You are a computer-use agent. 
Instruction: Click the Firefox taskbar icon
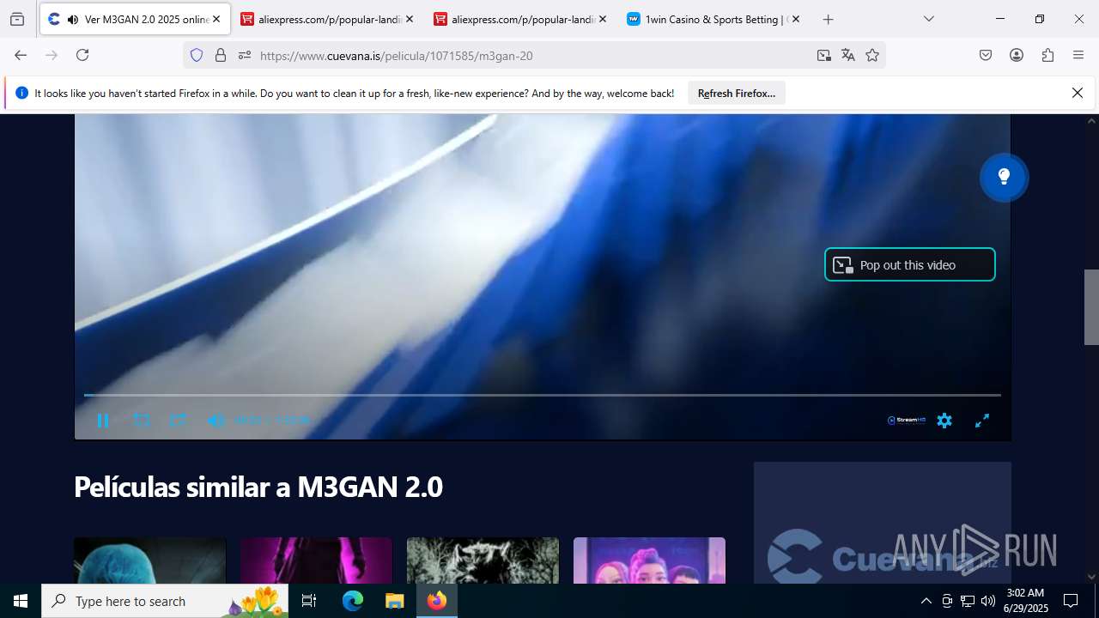[x=437, y=601]
